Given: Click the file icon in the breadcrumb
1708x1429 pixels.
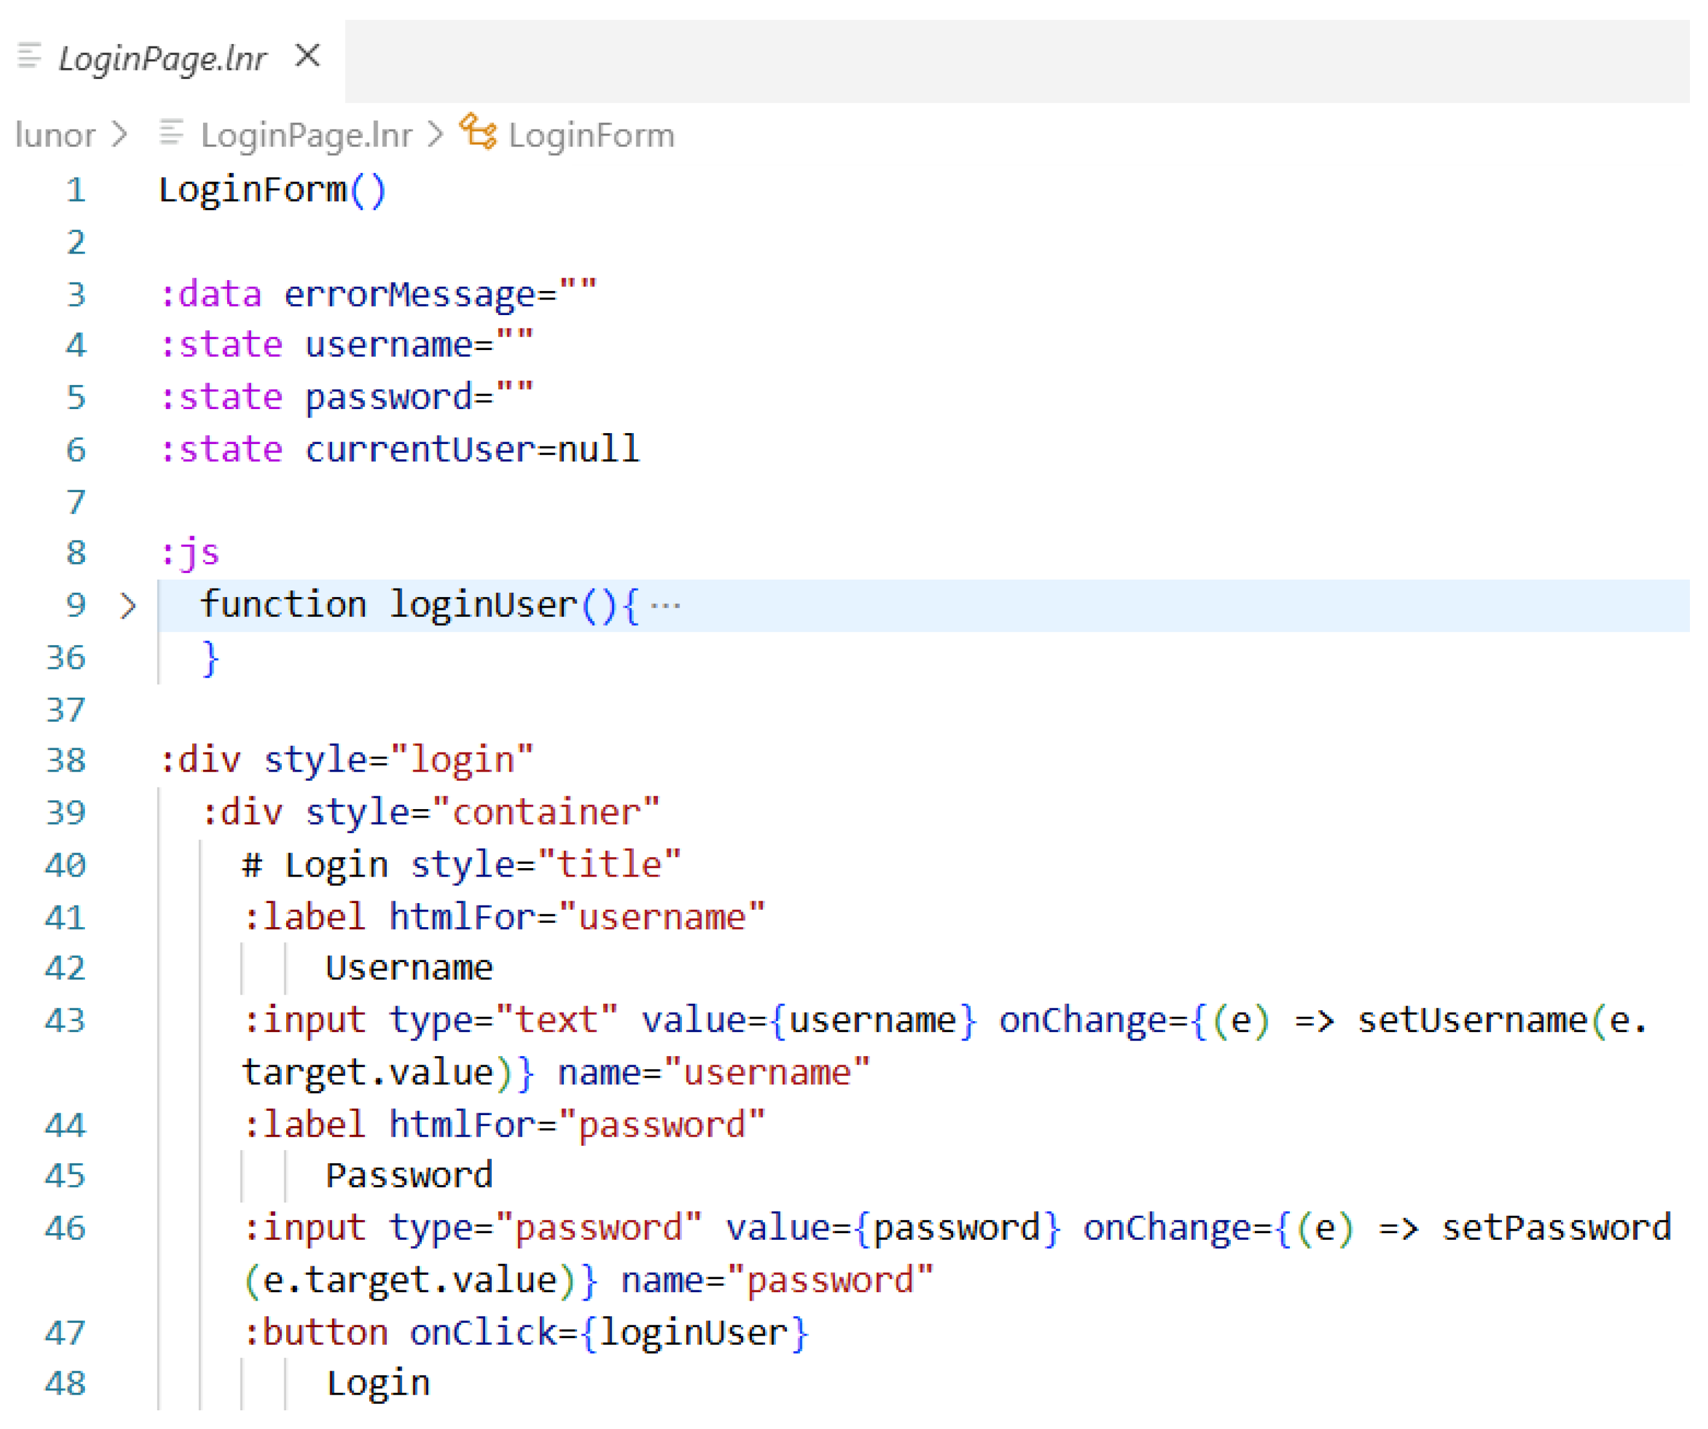Looking at the screenshot, I should click(172, 133).
